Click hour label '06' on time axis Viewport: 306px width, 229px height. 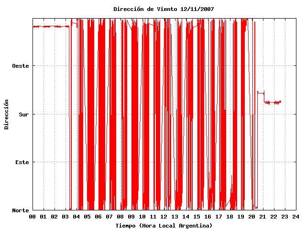coord(98,217)
